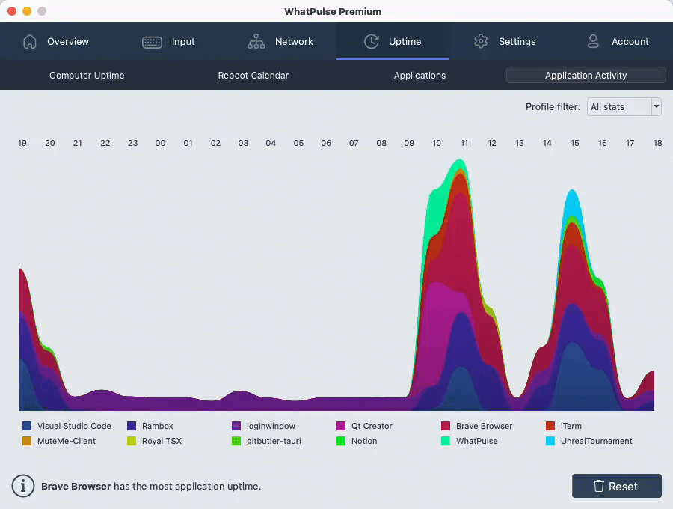Click the Account person icon
The image size is (673, 509).
pos(593,42)
